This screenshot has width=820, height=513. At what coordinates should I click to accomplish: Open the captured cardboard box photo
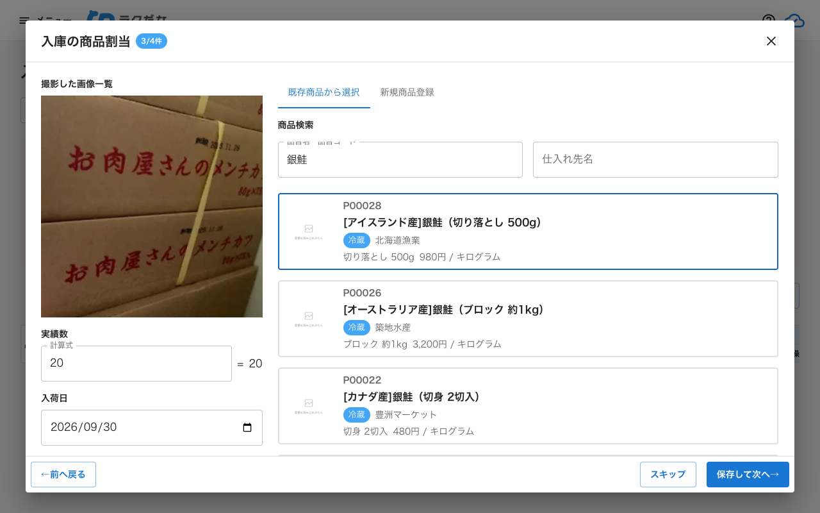pos(152,206)
